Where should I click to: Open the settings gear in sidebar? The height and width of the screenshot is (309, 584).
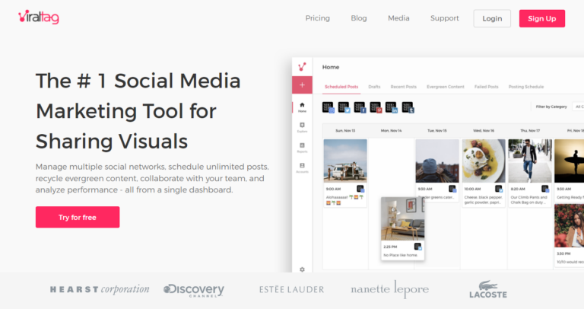click(302, 269)
